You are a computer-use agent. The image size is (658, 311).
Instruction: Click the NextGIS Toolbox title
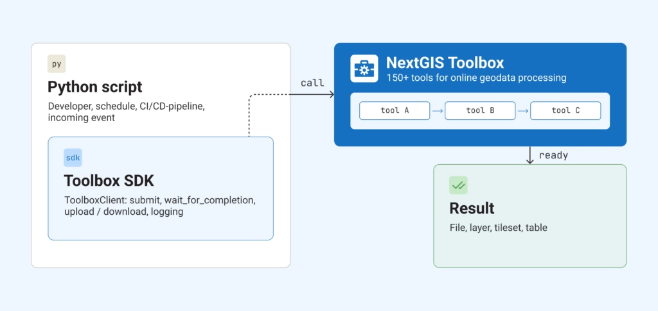point(445,63)
